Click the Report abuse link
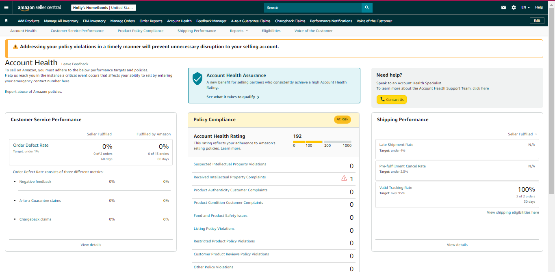This screenshot has height=272, width=555. (16, 92)
